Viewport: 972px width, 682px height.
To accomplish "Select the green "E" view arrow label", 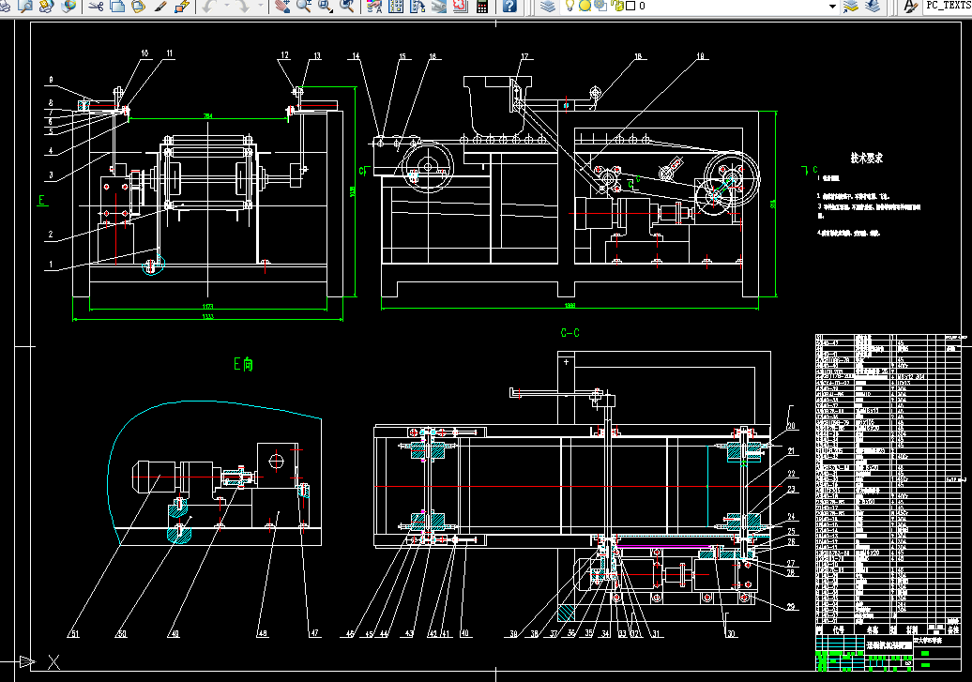I will [x=41, y=200].
